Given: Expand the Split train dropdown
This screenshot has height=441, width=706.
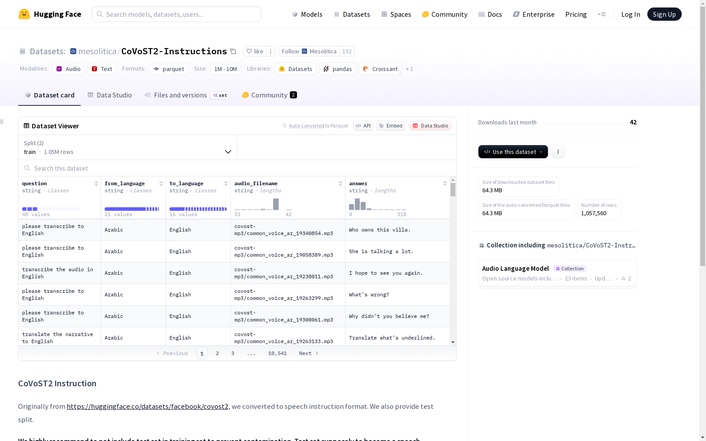Looking at the screenshot, I should 128,147.
